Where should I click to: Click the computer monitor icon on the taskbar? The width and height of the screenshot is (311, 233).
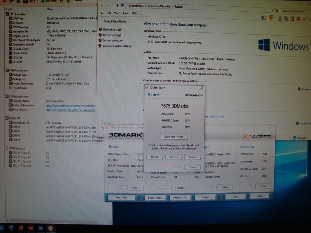coord(11,228)
